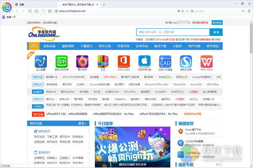Open the 12306 ticket browser icon in 编辑推荐
This screenshot has width=253, height=168.
tap(180, 143)
